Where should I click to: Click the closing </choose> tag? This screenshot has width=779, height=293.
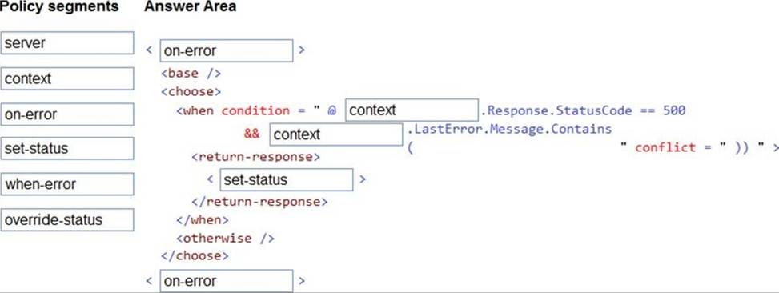195,255
